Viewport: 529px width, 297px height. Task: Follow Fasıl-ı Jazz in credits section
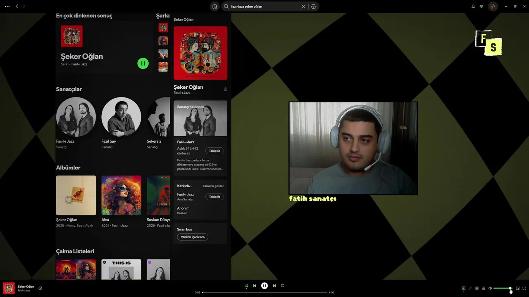(214, 197)
